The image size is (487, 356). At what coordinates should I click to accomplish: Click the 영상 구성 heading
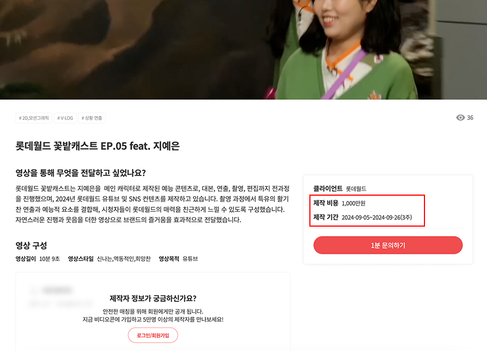(x=32, y=245)
